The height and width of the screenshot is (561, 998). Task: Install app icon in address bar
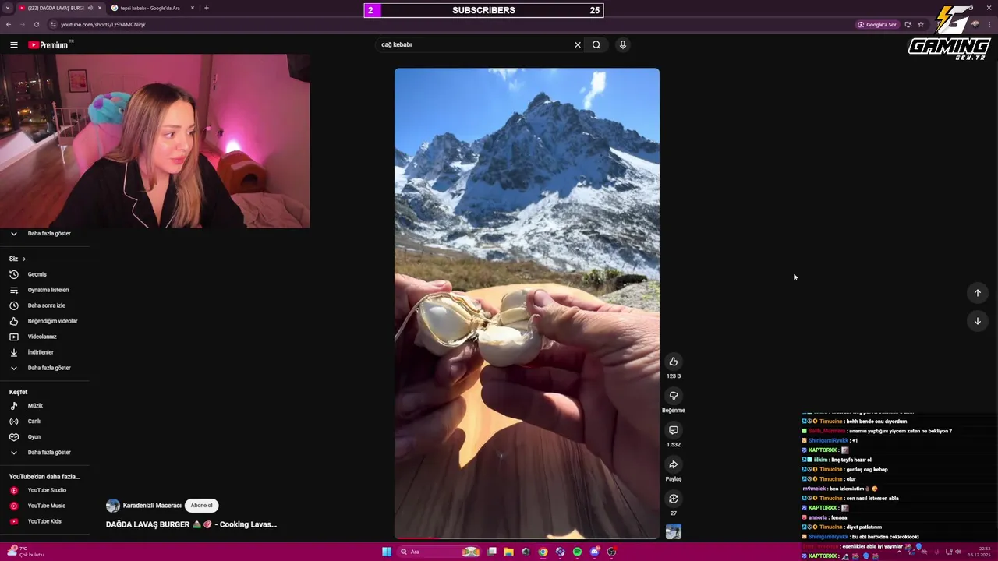coord(908,24)
